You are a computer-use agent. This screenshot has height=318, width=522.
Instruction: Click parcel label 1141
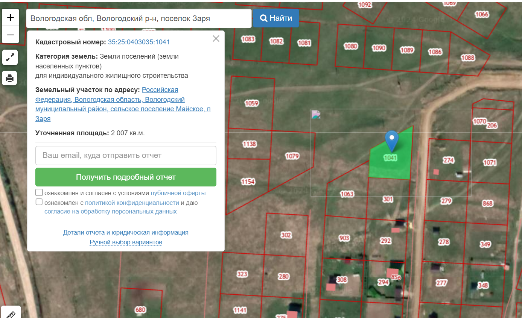pyautogui.click(x=240, y=310)
